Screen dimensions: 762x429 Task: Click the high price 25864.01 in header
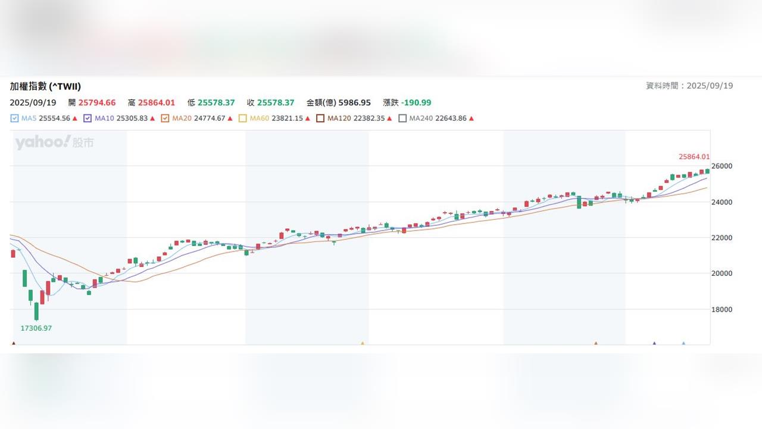click(x=157, y=102)
